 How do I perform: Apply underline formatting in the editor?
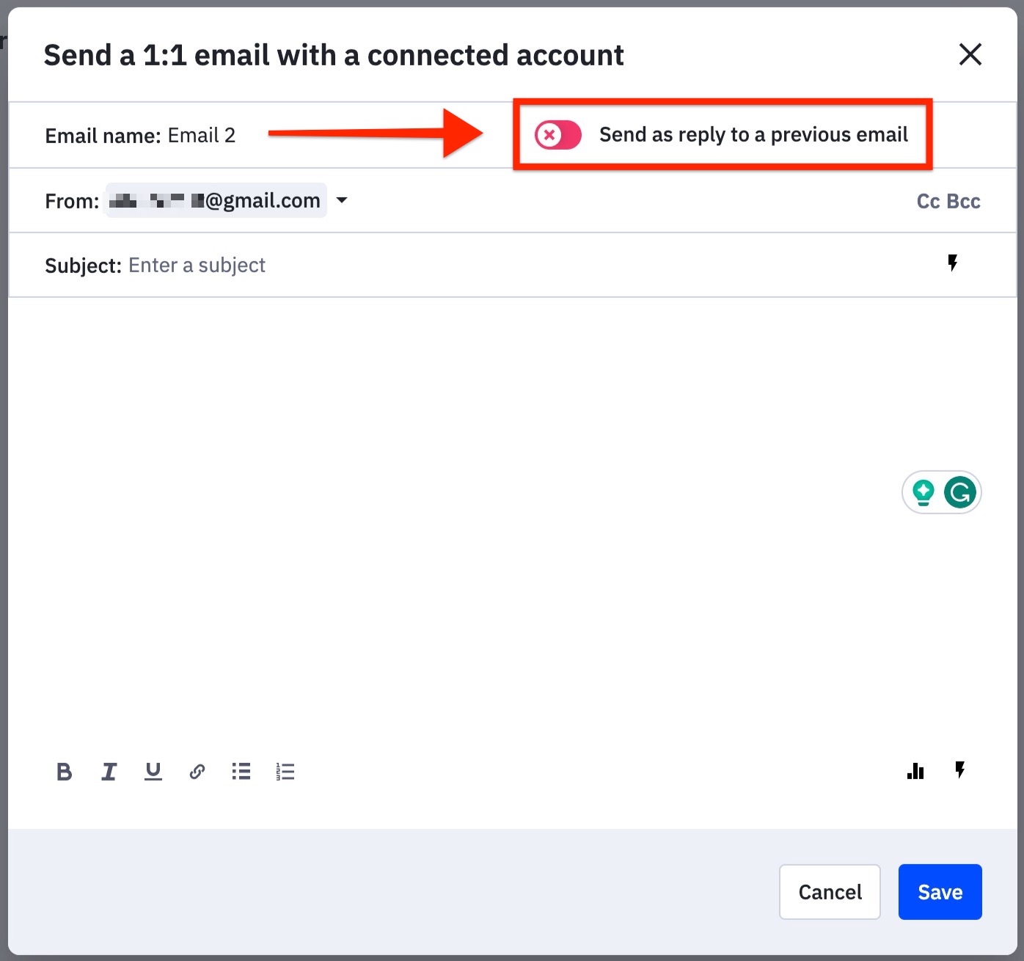pos(153,771)
